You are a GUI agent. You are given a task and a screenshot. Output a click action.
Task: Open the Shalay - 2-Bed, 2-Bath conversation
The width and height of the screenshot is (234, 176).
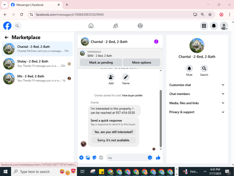(37, 64)
